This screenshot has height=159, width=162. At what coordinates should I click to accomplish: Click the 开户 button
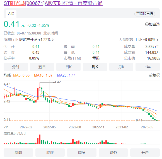[145, 153]
